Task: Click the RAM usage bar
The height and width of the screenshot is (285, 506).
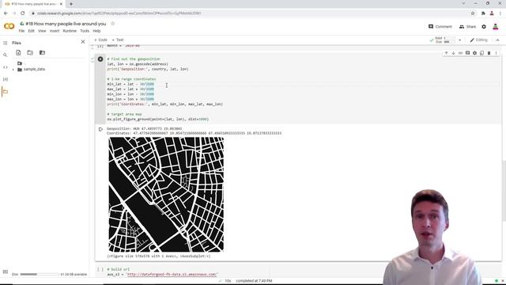Action: 449,38
